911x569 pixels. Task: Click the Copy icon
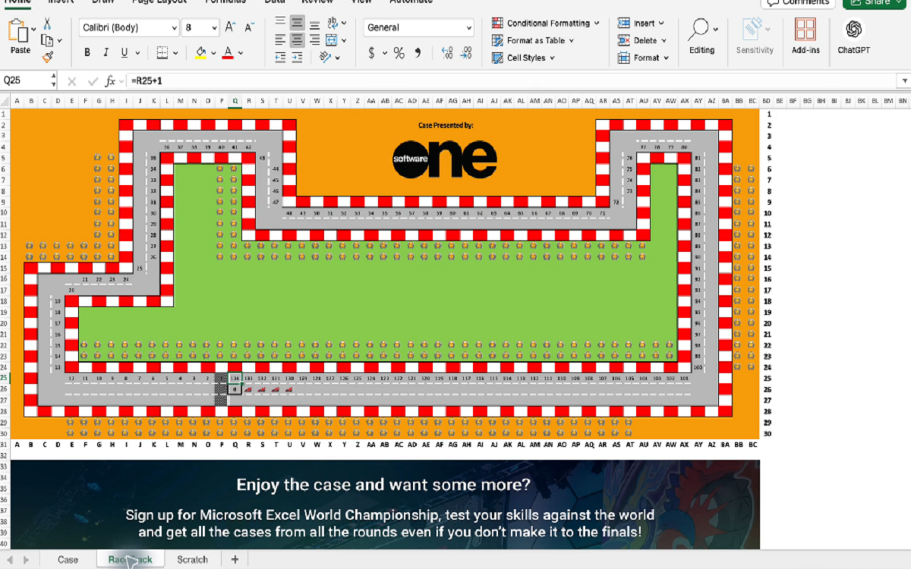point(46,40)
